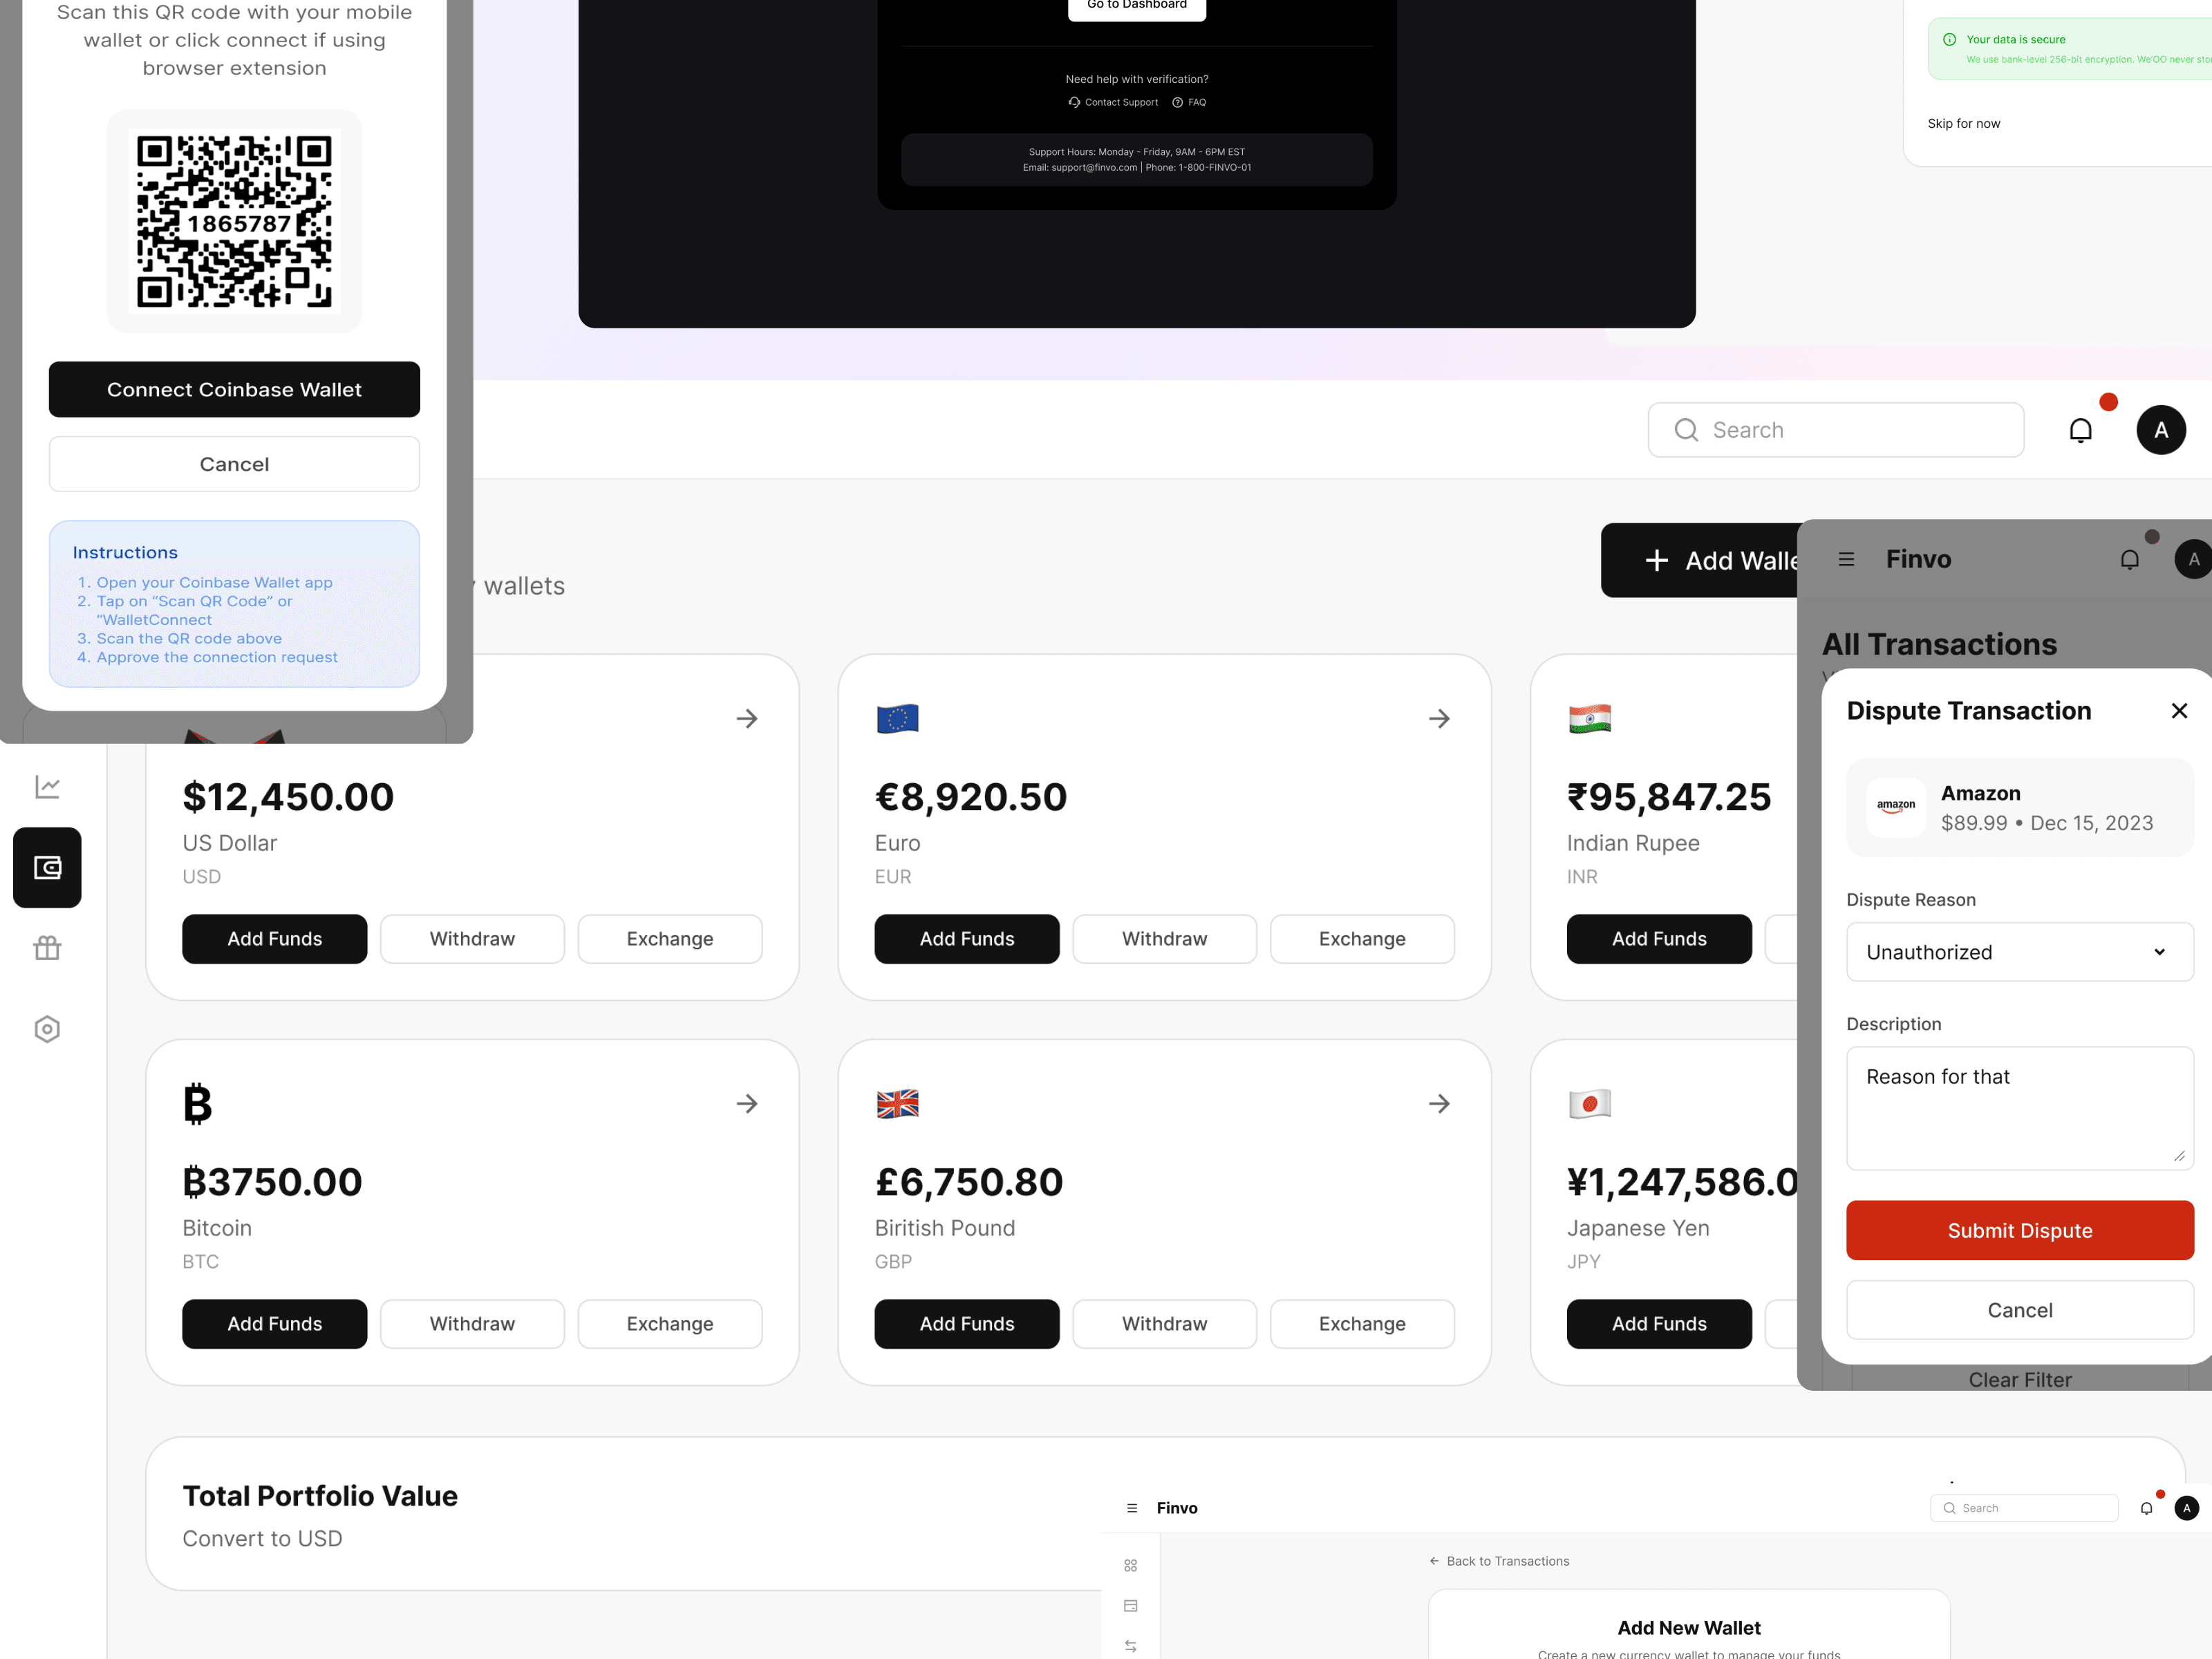Open the gift rewards sidebar icon

click(47, 947)
